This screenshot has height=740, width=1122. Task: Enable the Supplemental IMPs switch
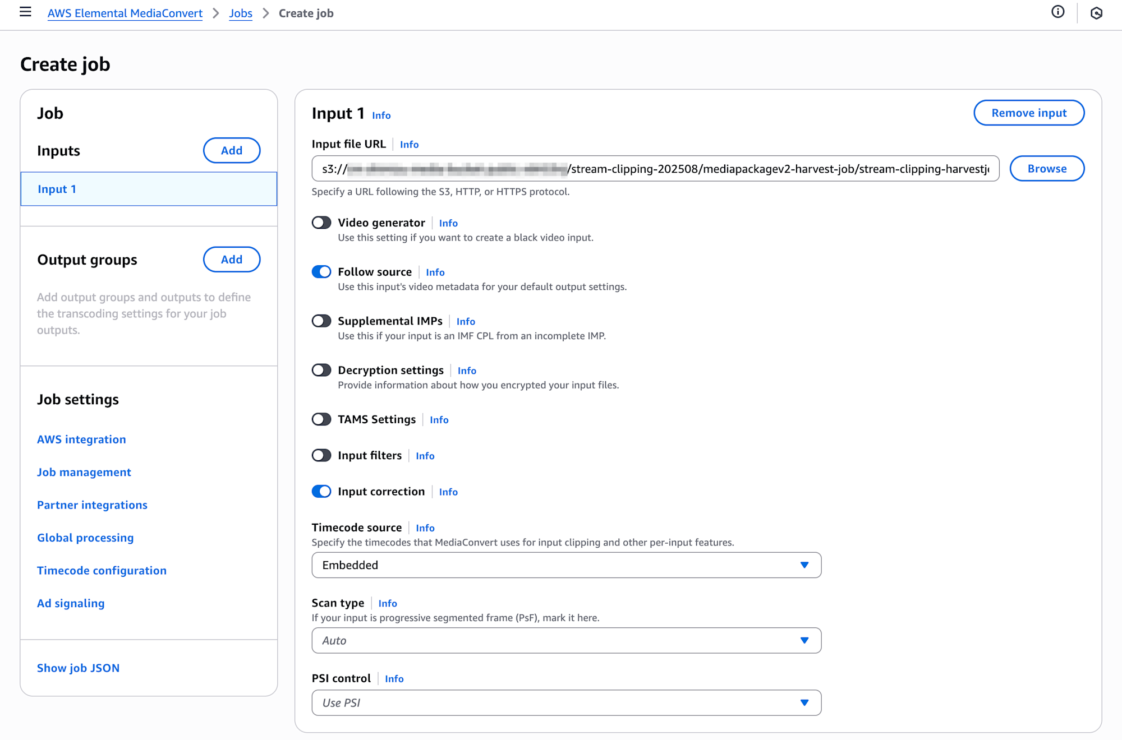(321, 321)
